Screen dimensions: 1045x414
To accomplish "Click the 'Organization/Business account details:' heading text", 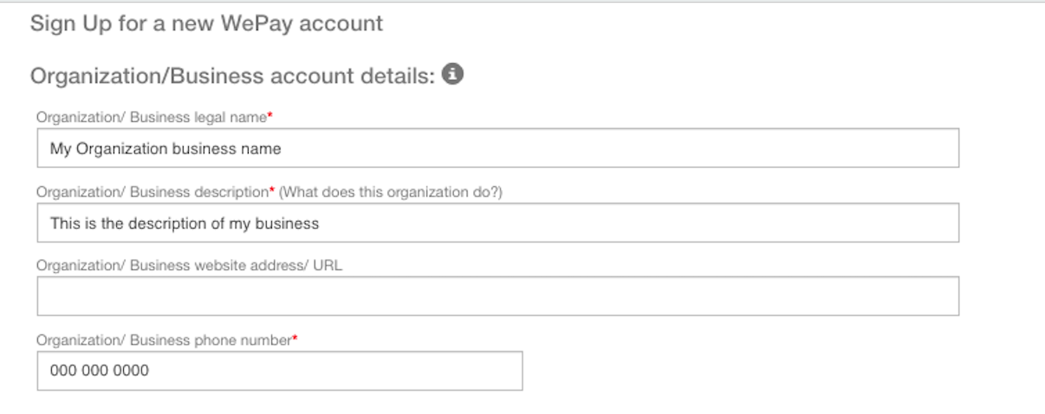I will coord(231,76).
